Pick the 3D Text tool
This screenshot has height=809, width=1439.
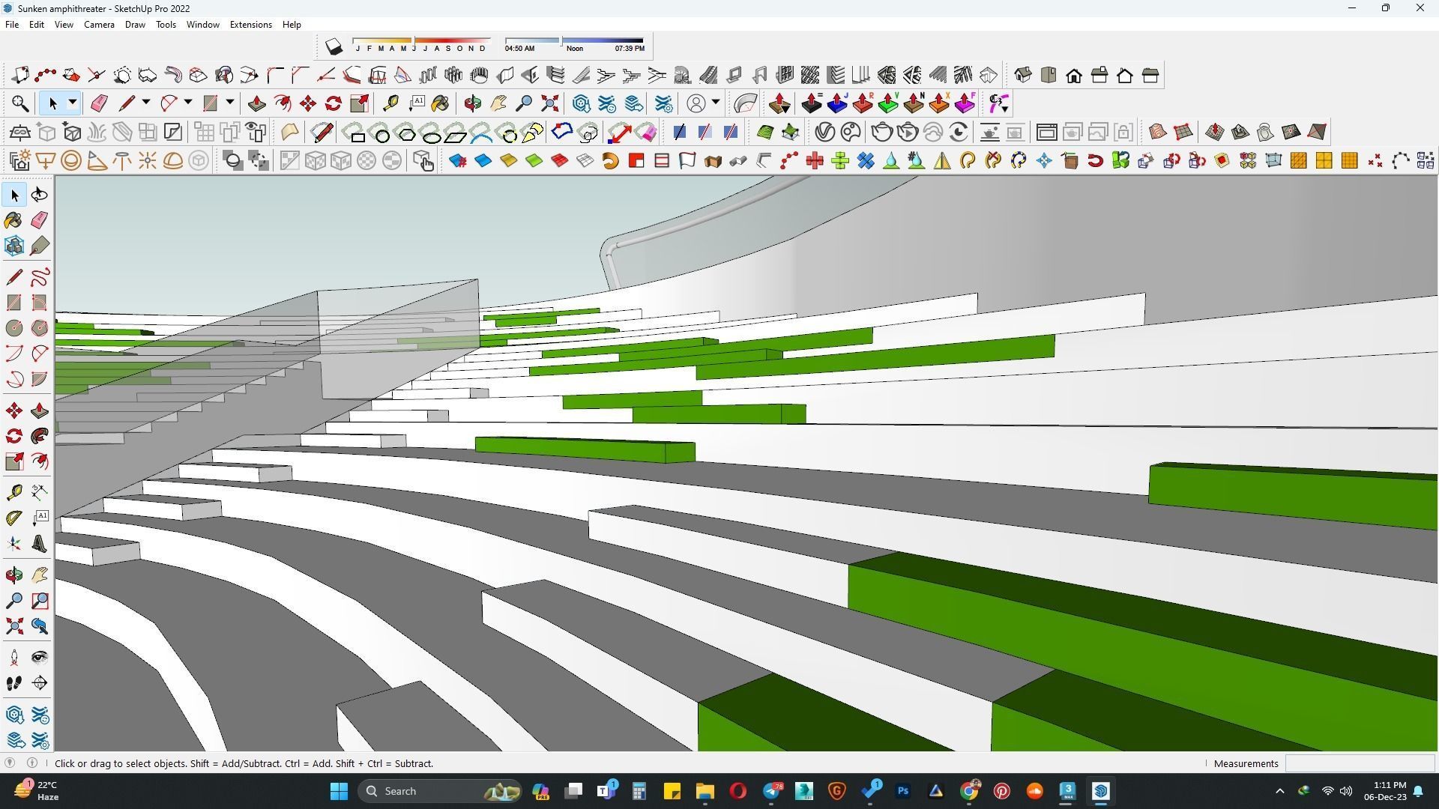tap(40, 544)
